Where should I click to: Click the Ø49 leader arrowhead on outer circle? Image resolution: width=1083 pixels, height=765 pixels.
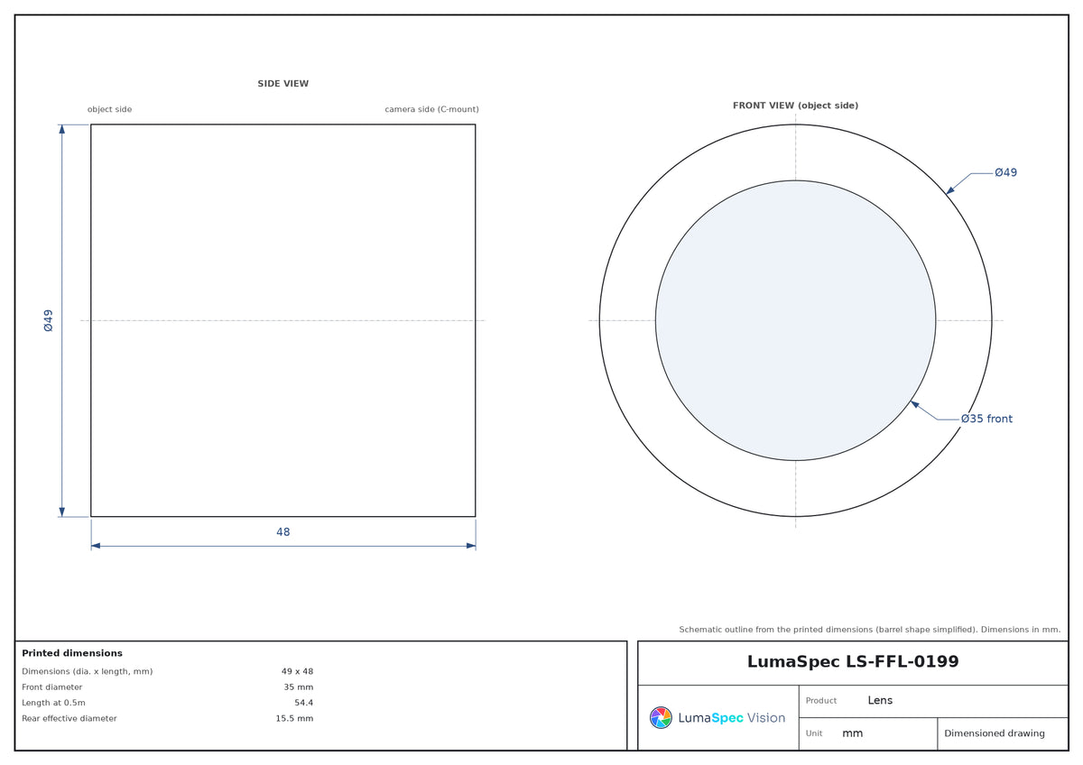[949, 190]
